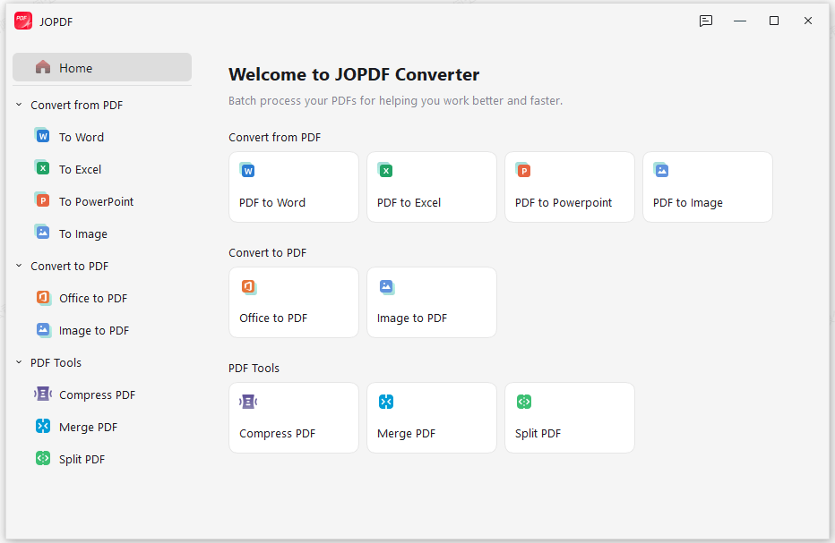Click the Split PDF card label

[x=538, y=434]
